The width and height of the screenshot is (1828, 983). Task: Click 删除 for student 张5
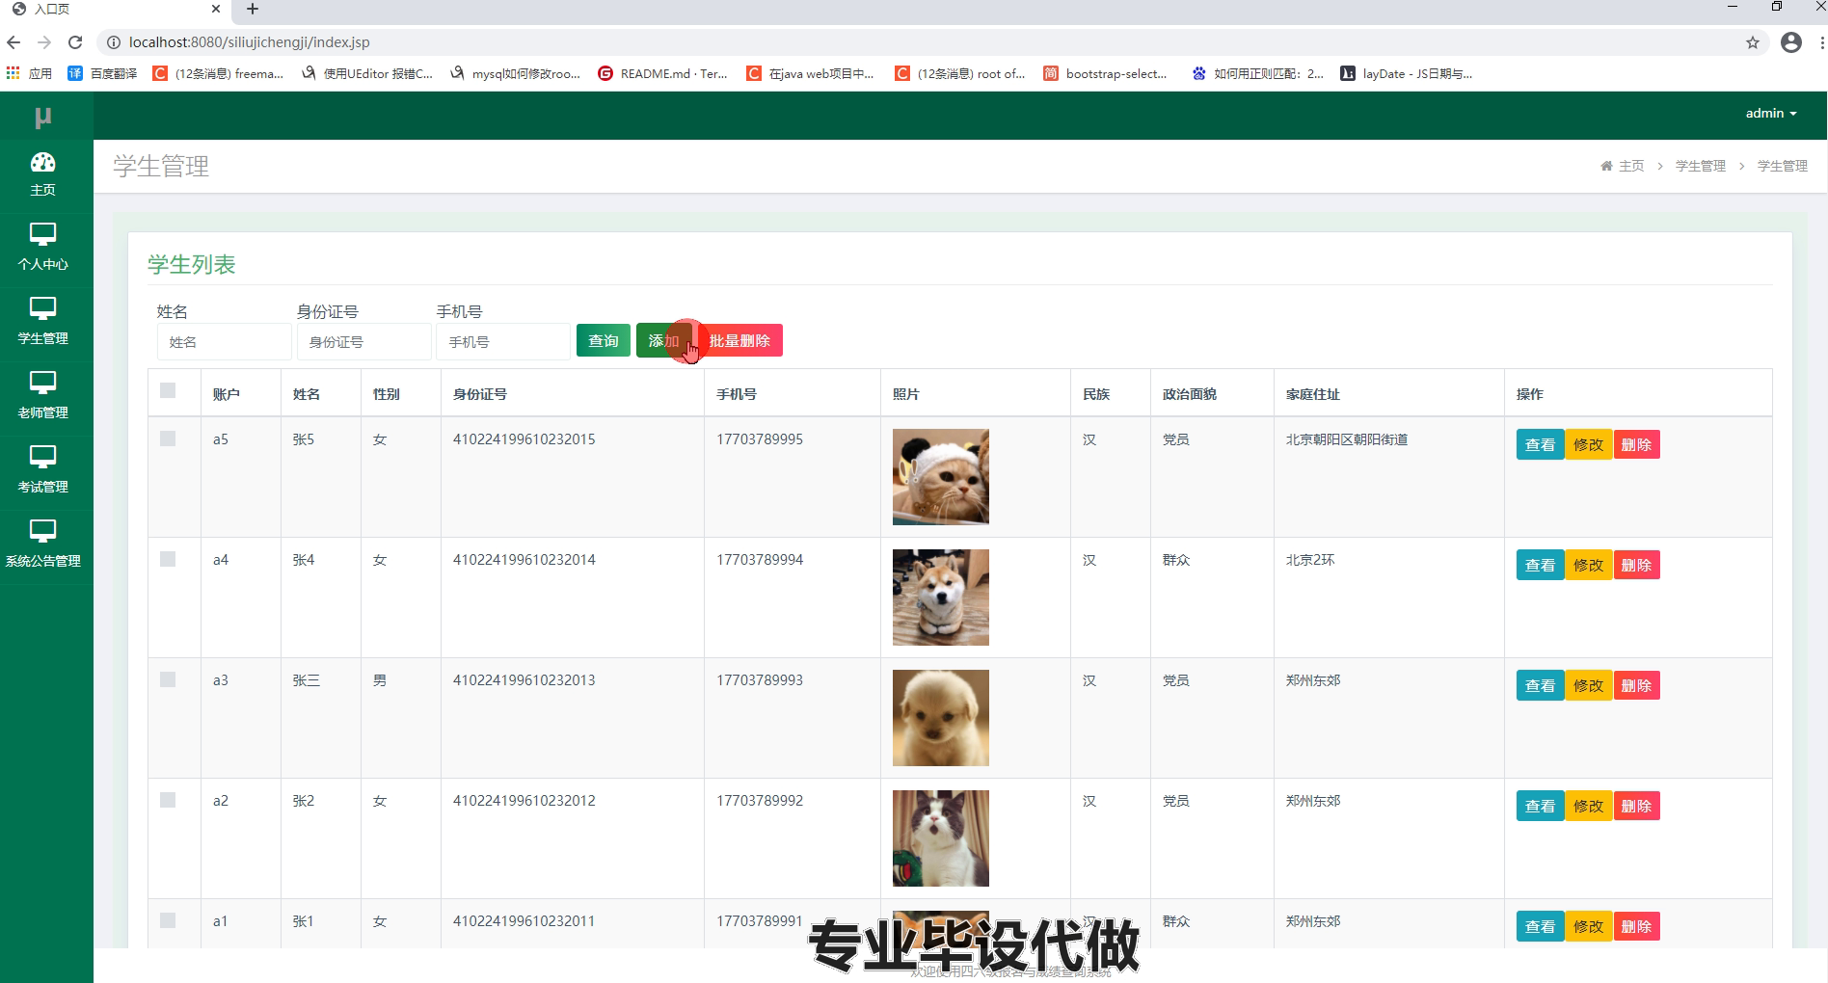[x=1636, y=444]
